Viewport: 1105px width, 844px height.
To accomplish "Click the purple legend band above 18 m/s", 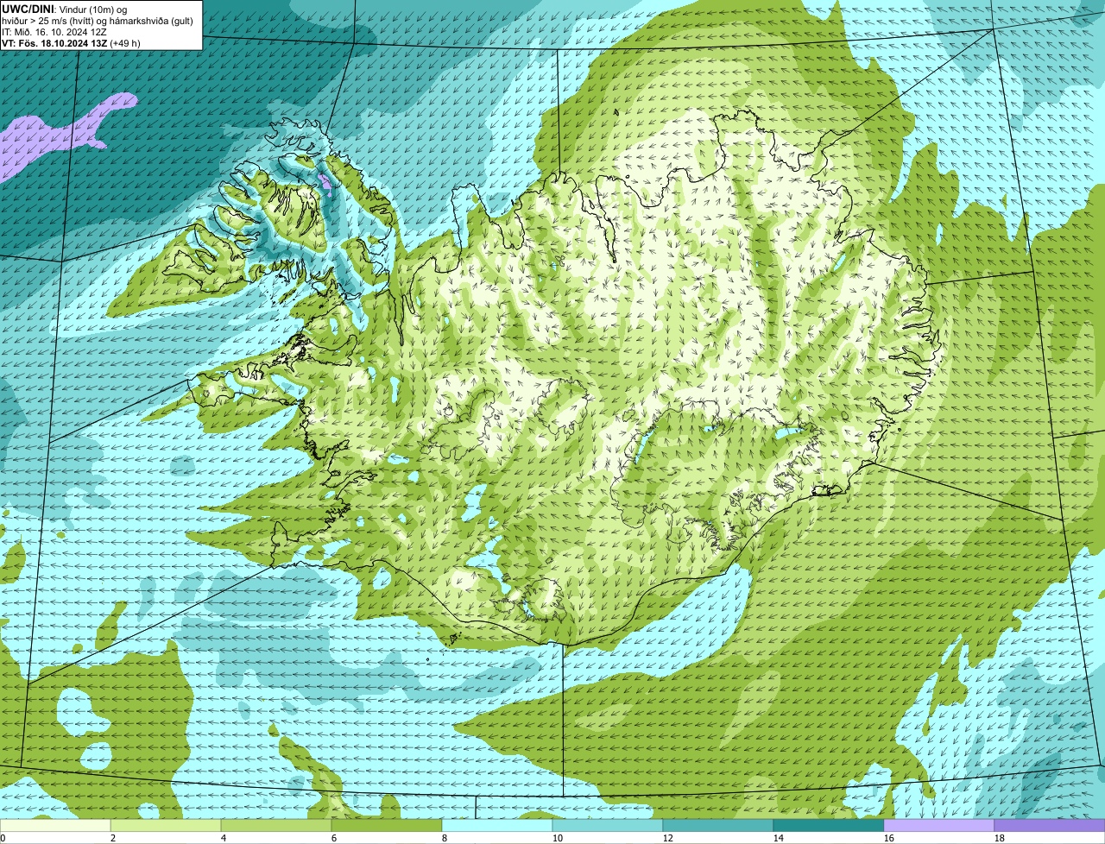I will 1050,826.
